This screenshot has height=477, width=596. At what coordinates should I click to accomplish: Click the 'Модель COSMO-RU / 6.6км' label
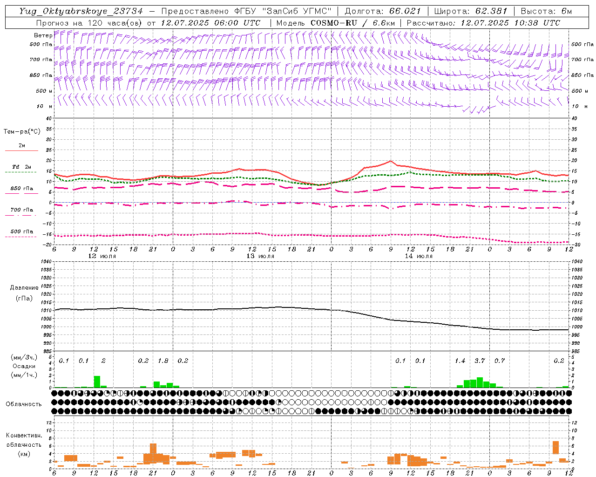click(x=335, y=23)
